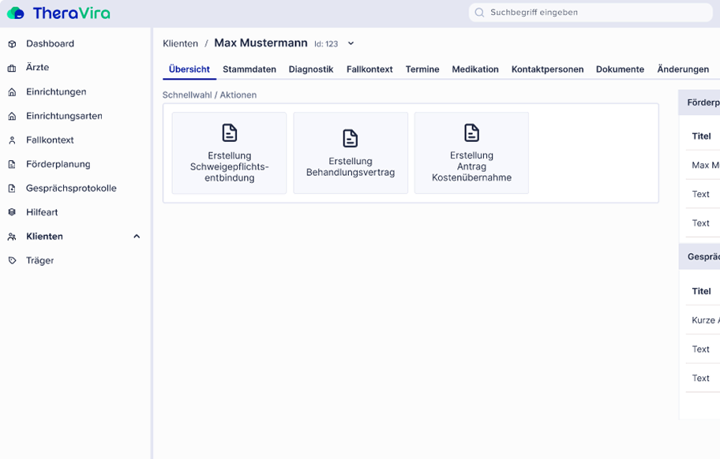Click the Förderplanung document icon
Image resolution: width=720 pixels, height=459 pixels.
pyautogui.click(x=12, y=165)
